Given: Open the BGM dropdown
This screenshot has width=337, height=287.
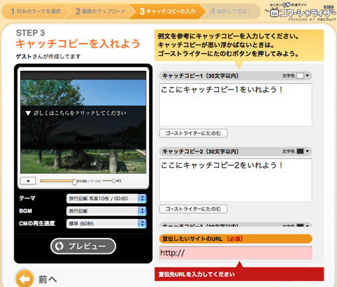Looking at the screenshot, I should [106, 211].
